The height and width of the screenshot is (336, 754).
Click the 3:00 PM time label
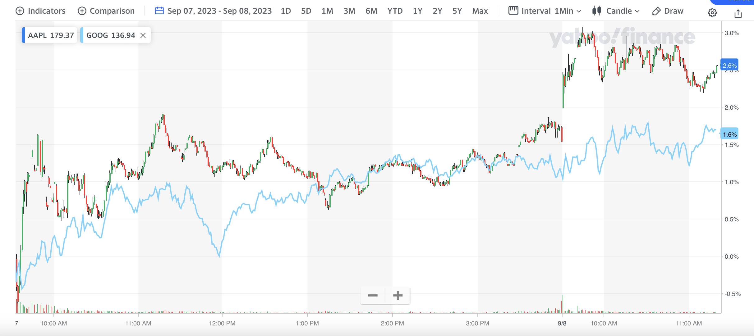(x=477, y=323)
